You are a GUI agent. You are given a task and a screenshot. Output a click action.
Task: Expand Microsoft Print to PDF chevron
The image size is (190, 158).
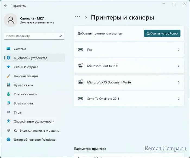(x=179, y=66)
